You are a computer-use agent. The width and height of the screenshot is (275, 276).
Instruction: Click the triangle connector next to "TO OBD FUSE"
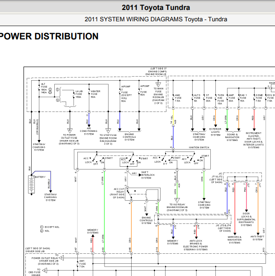pos(45,270)
